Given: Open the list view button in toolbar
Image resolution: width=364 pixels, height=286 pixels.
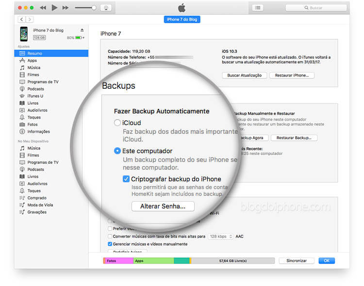Looking at the screenshot, I should 258,8.
